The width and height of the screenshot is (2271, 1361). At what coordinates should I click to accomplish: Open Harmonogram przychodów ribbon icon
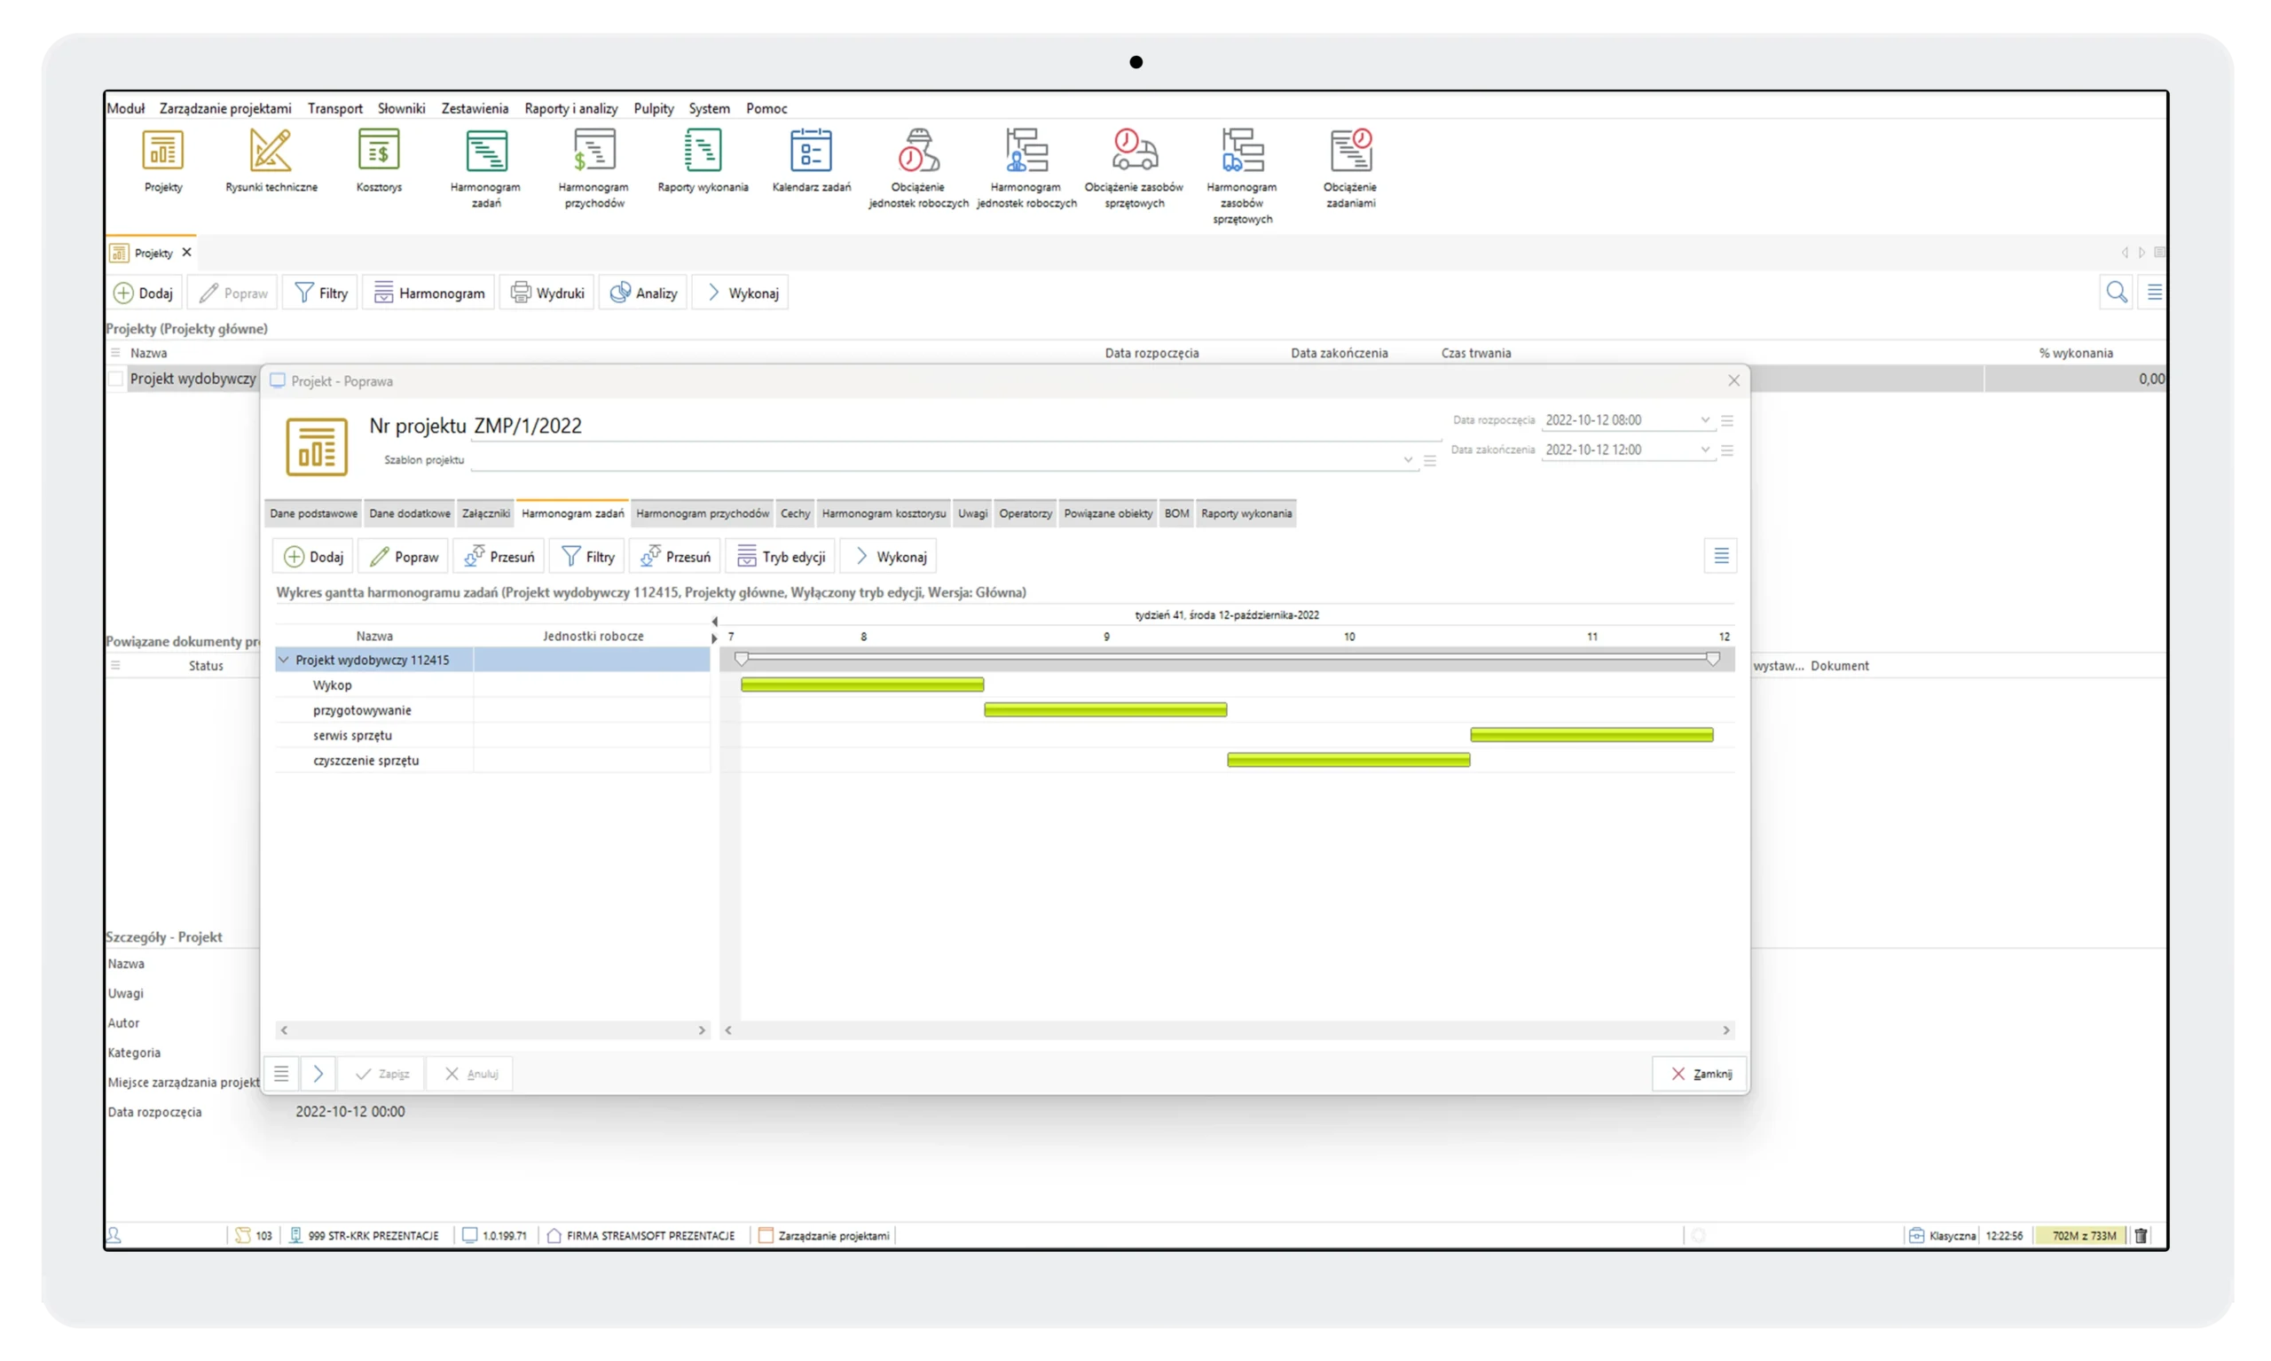click(x=593, y=151)
